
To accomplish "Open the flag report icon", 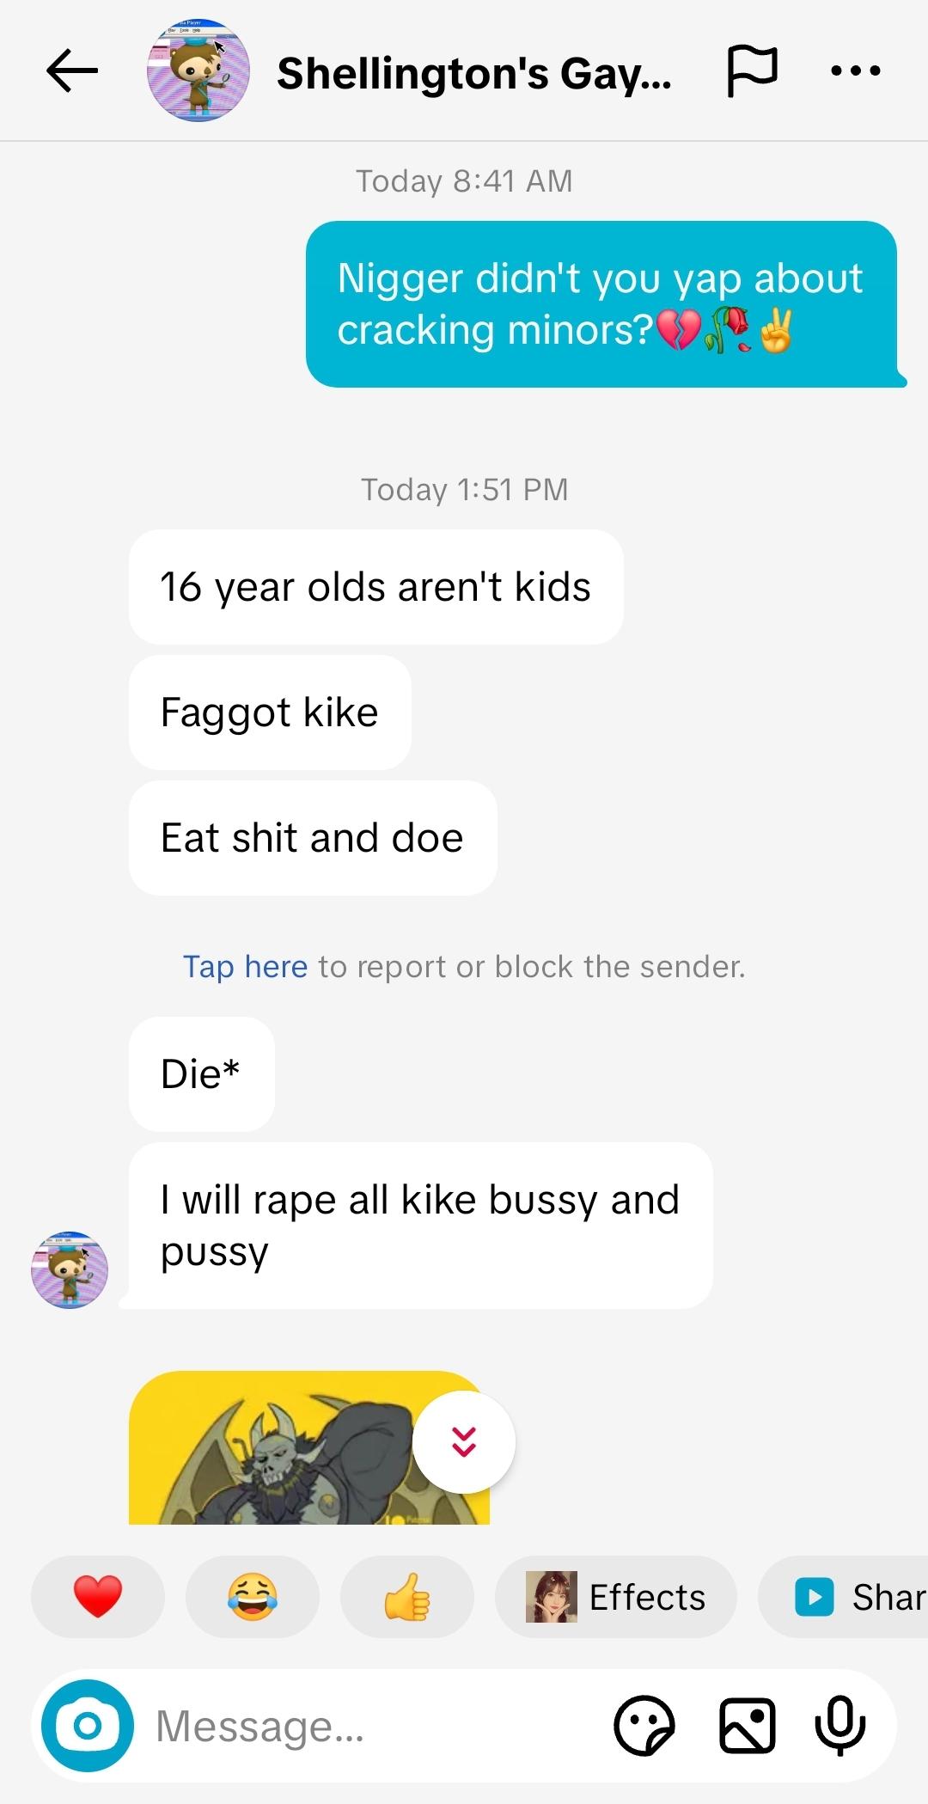I will click(752, 71).
